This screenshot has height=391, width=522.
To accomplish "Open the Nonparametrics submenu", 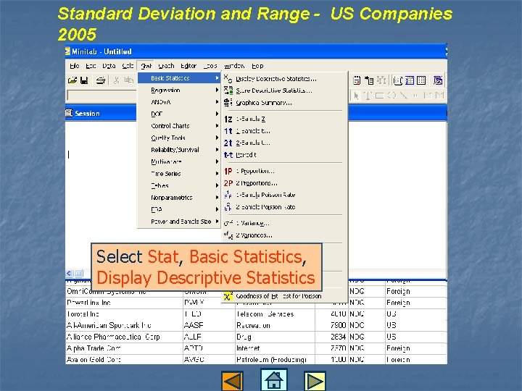I will pos(179,198).
